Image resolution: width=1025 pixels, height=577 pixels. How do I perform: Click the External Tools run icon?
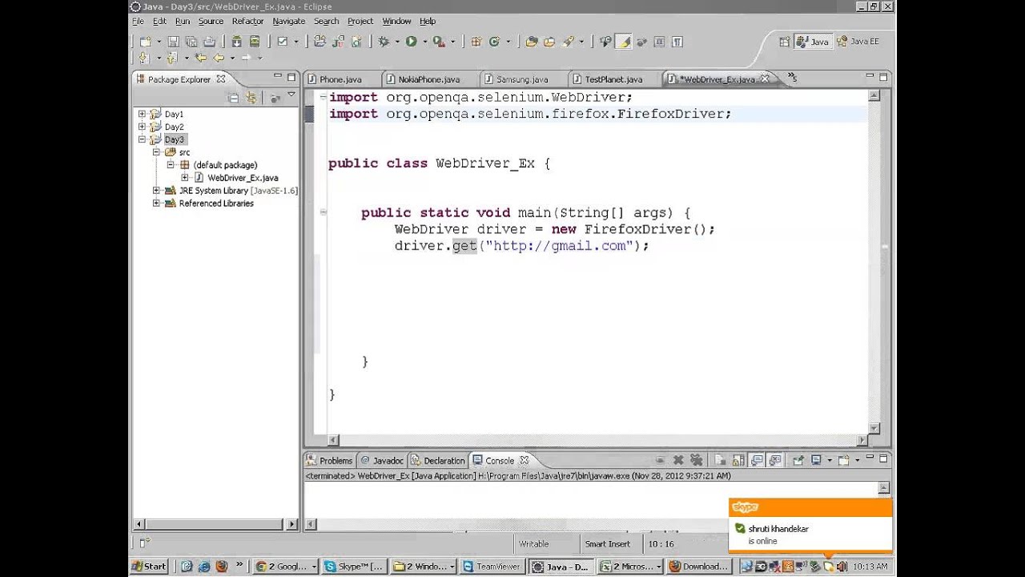[x=438, y=42]
